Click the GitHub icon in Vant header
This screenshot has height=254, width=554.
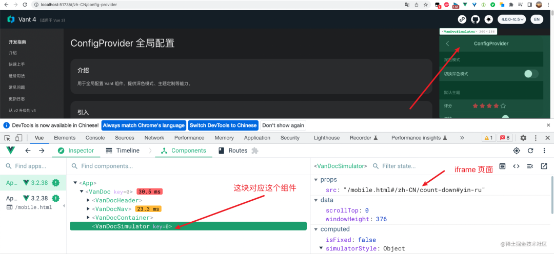point(476,19)
